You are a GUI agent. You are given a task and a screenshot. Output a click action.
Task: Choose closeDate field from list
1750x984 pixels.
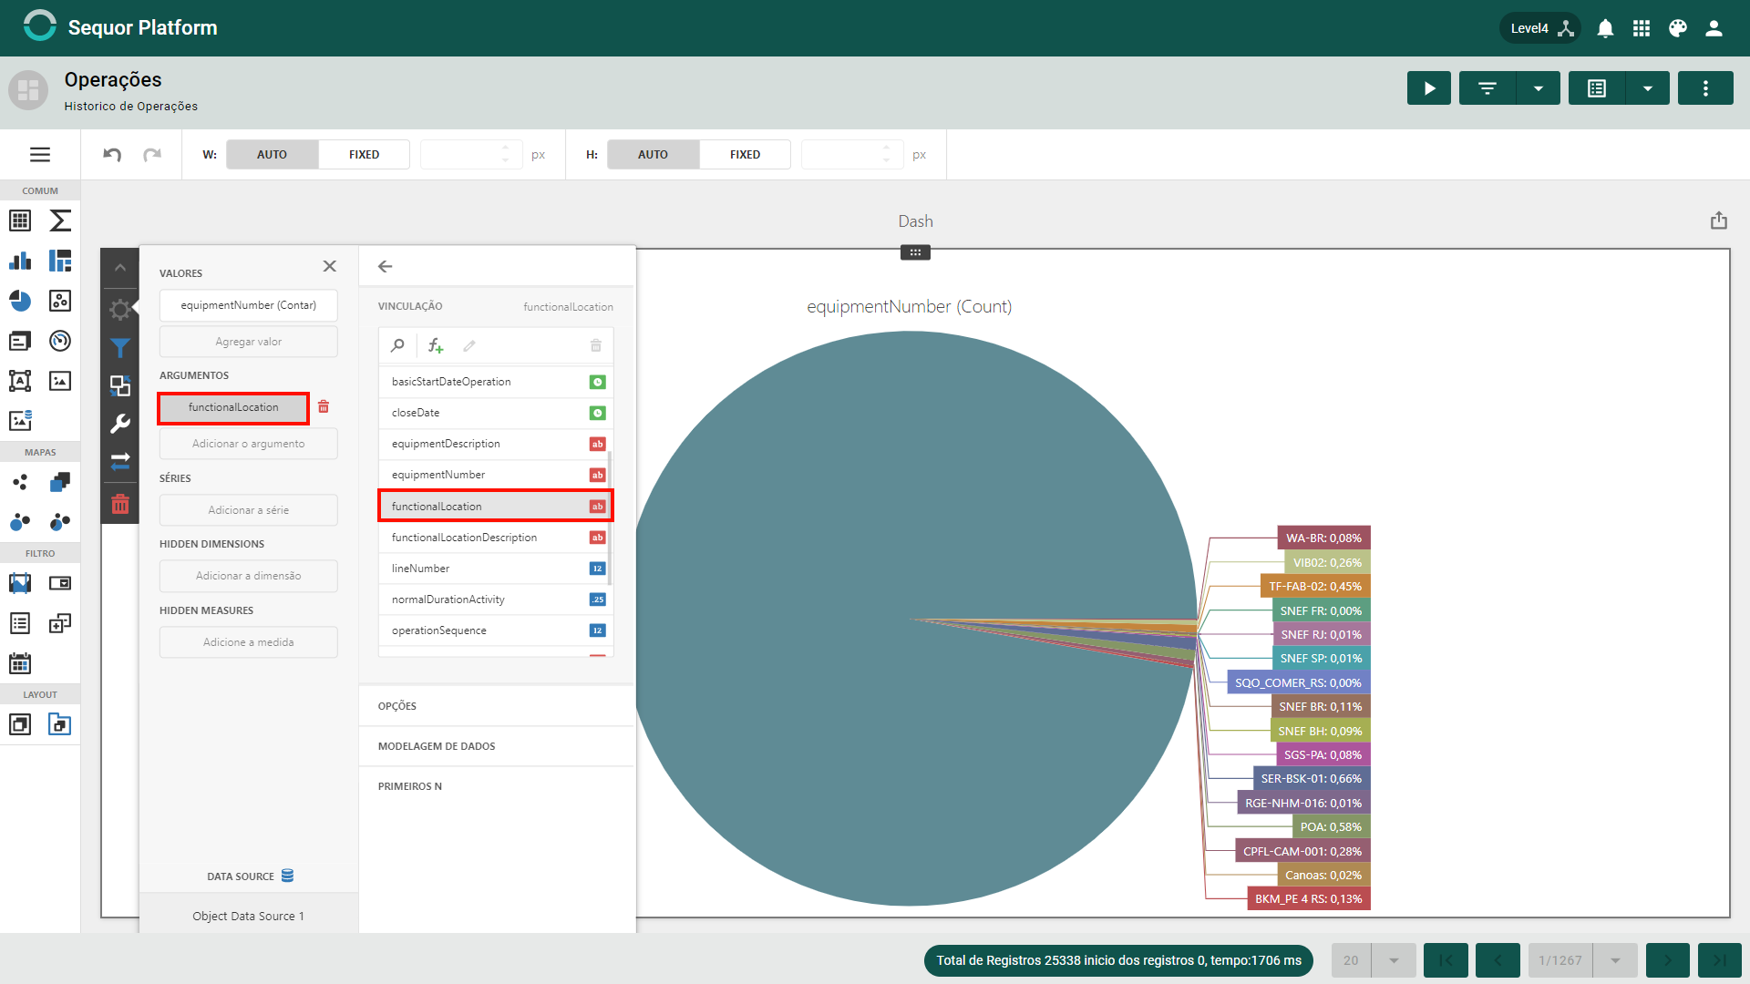(x=496, y=413)
